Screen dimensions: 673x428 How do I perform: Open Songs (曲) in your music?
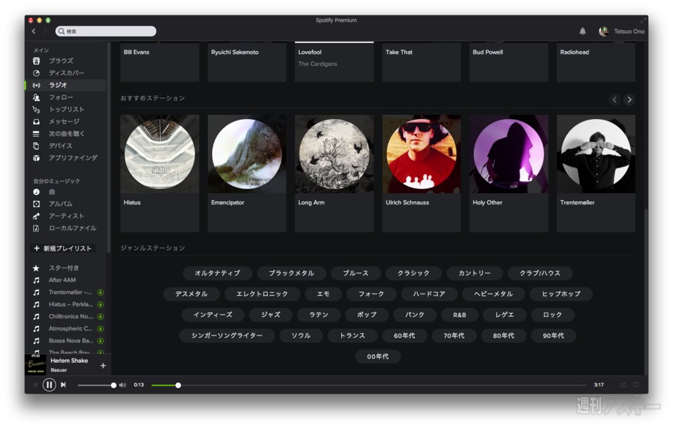52,192
